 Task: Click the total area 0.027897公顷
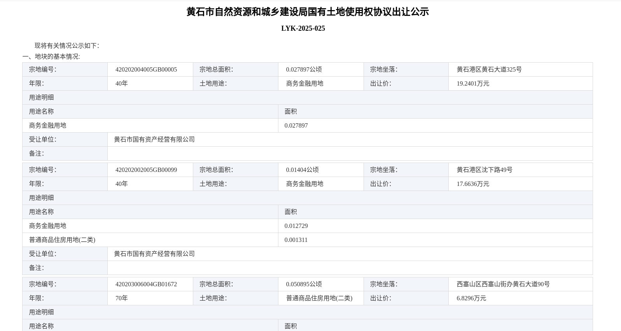coord(304,70)
